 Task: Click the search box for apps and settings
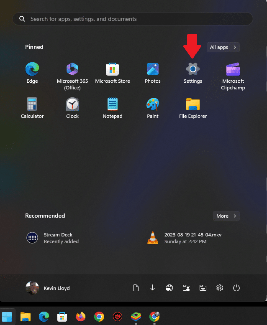point(133,19)
